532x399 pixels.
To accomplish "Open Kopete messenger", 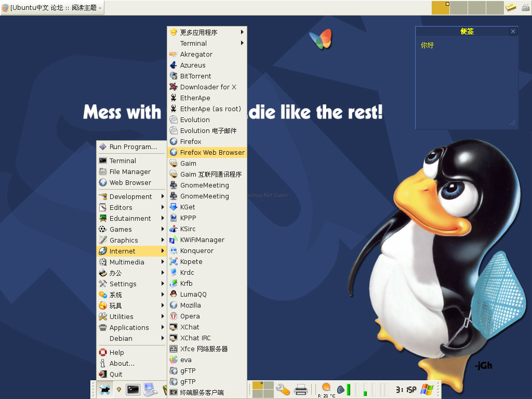I will pos(207,262).
